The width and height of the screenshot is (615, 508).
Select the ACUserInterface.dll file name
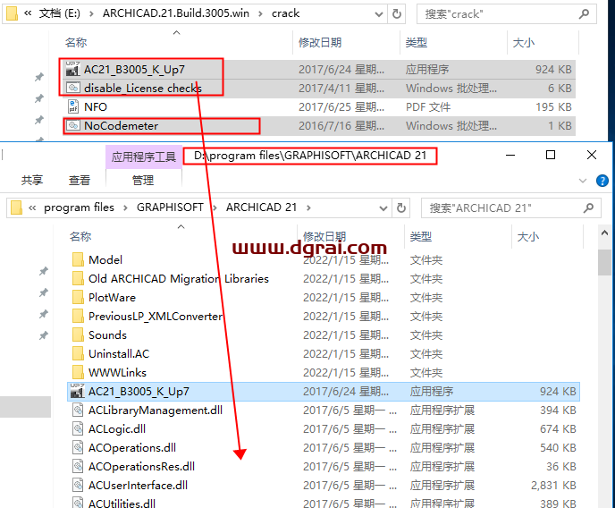(138, 486)
